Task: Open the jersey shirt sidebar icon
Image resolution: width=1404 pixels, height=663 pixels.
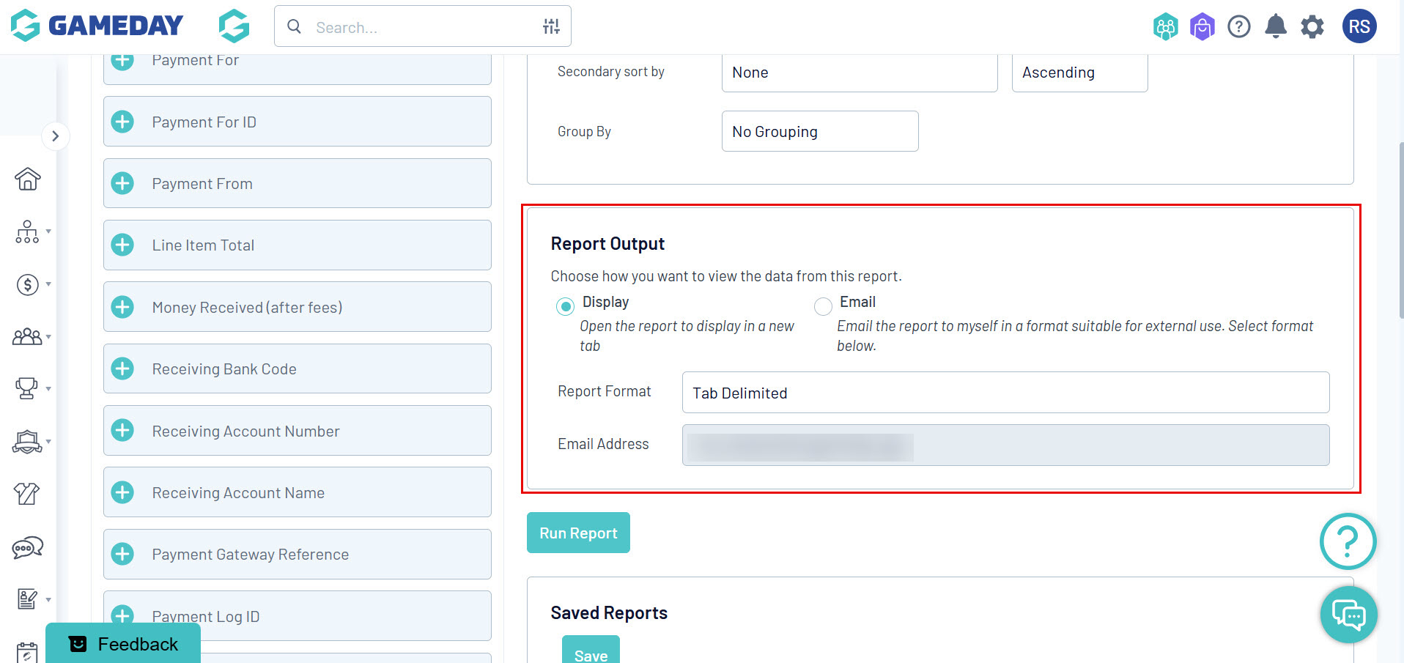Action: pos(27,494)
